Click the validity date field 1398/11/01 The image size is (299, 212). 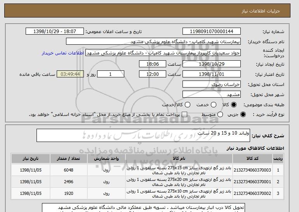212,74
